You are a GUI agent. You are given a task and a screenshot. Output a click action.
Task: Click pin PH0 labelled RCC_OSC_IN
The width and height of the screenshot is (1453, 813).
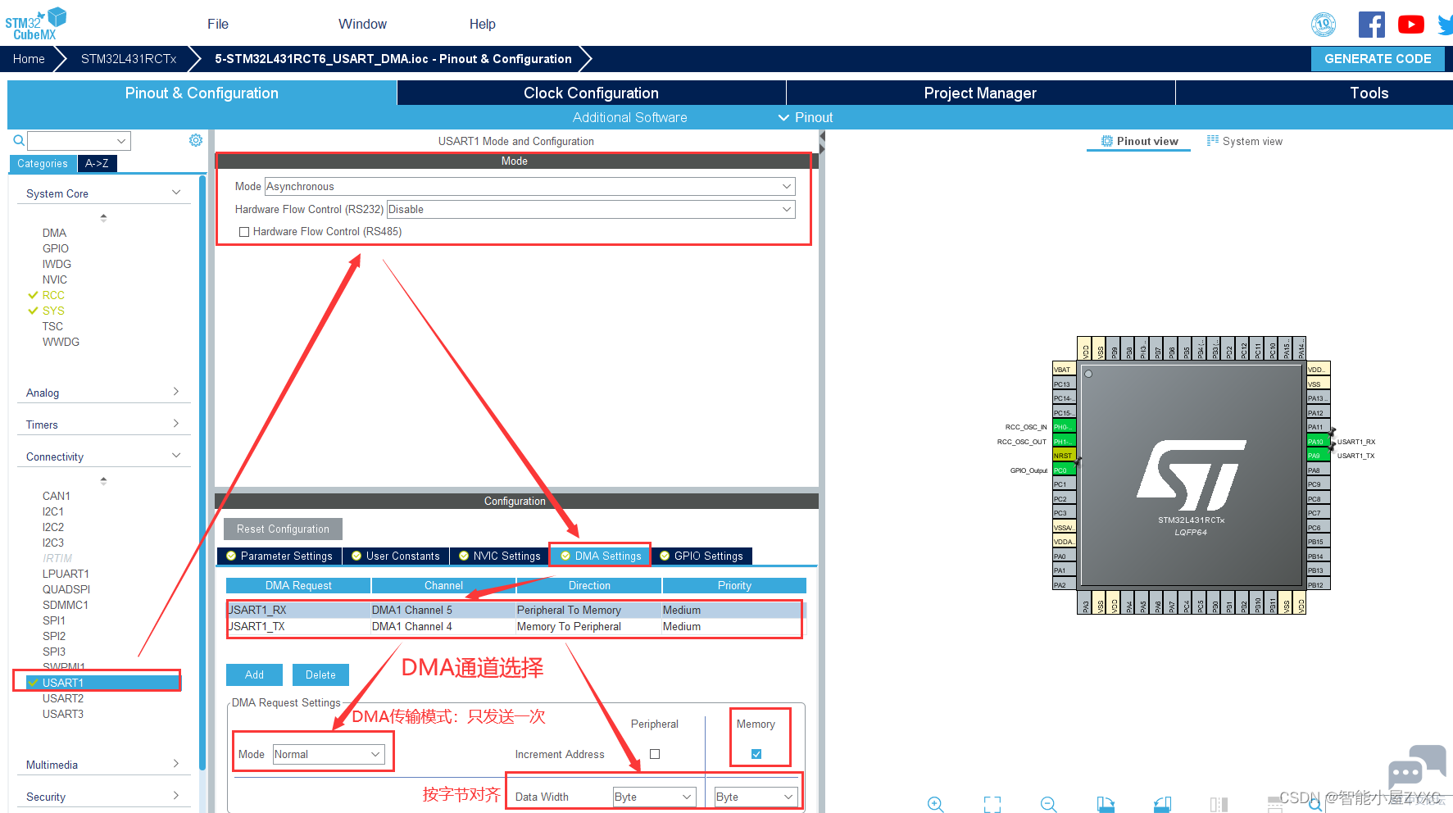coord(1064,427)
